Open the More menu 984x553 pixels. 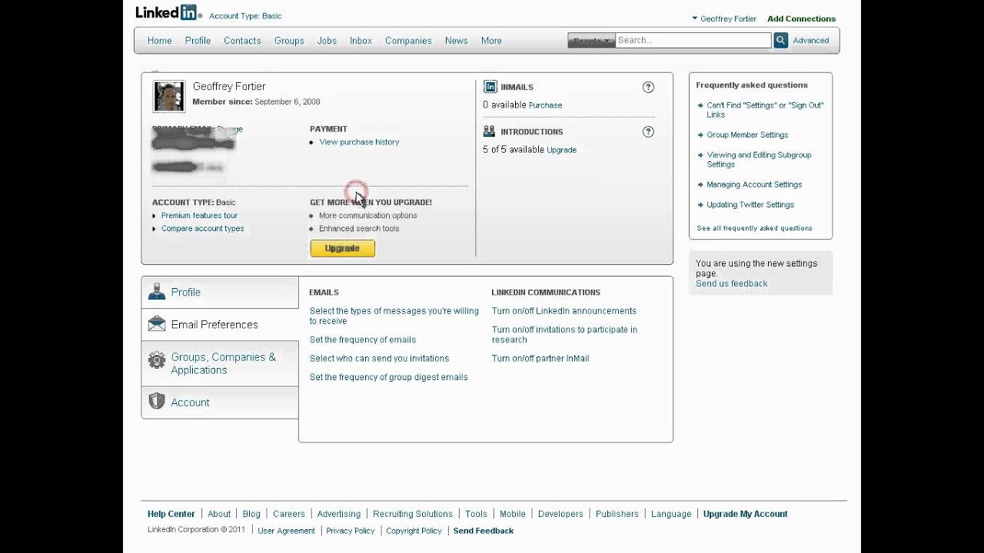click(491, 41)
